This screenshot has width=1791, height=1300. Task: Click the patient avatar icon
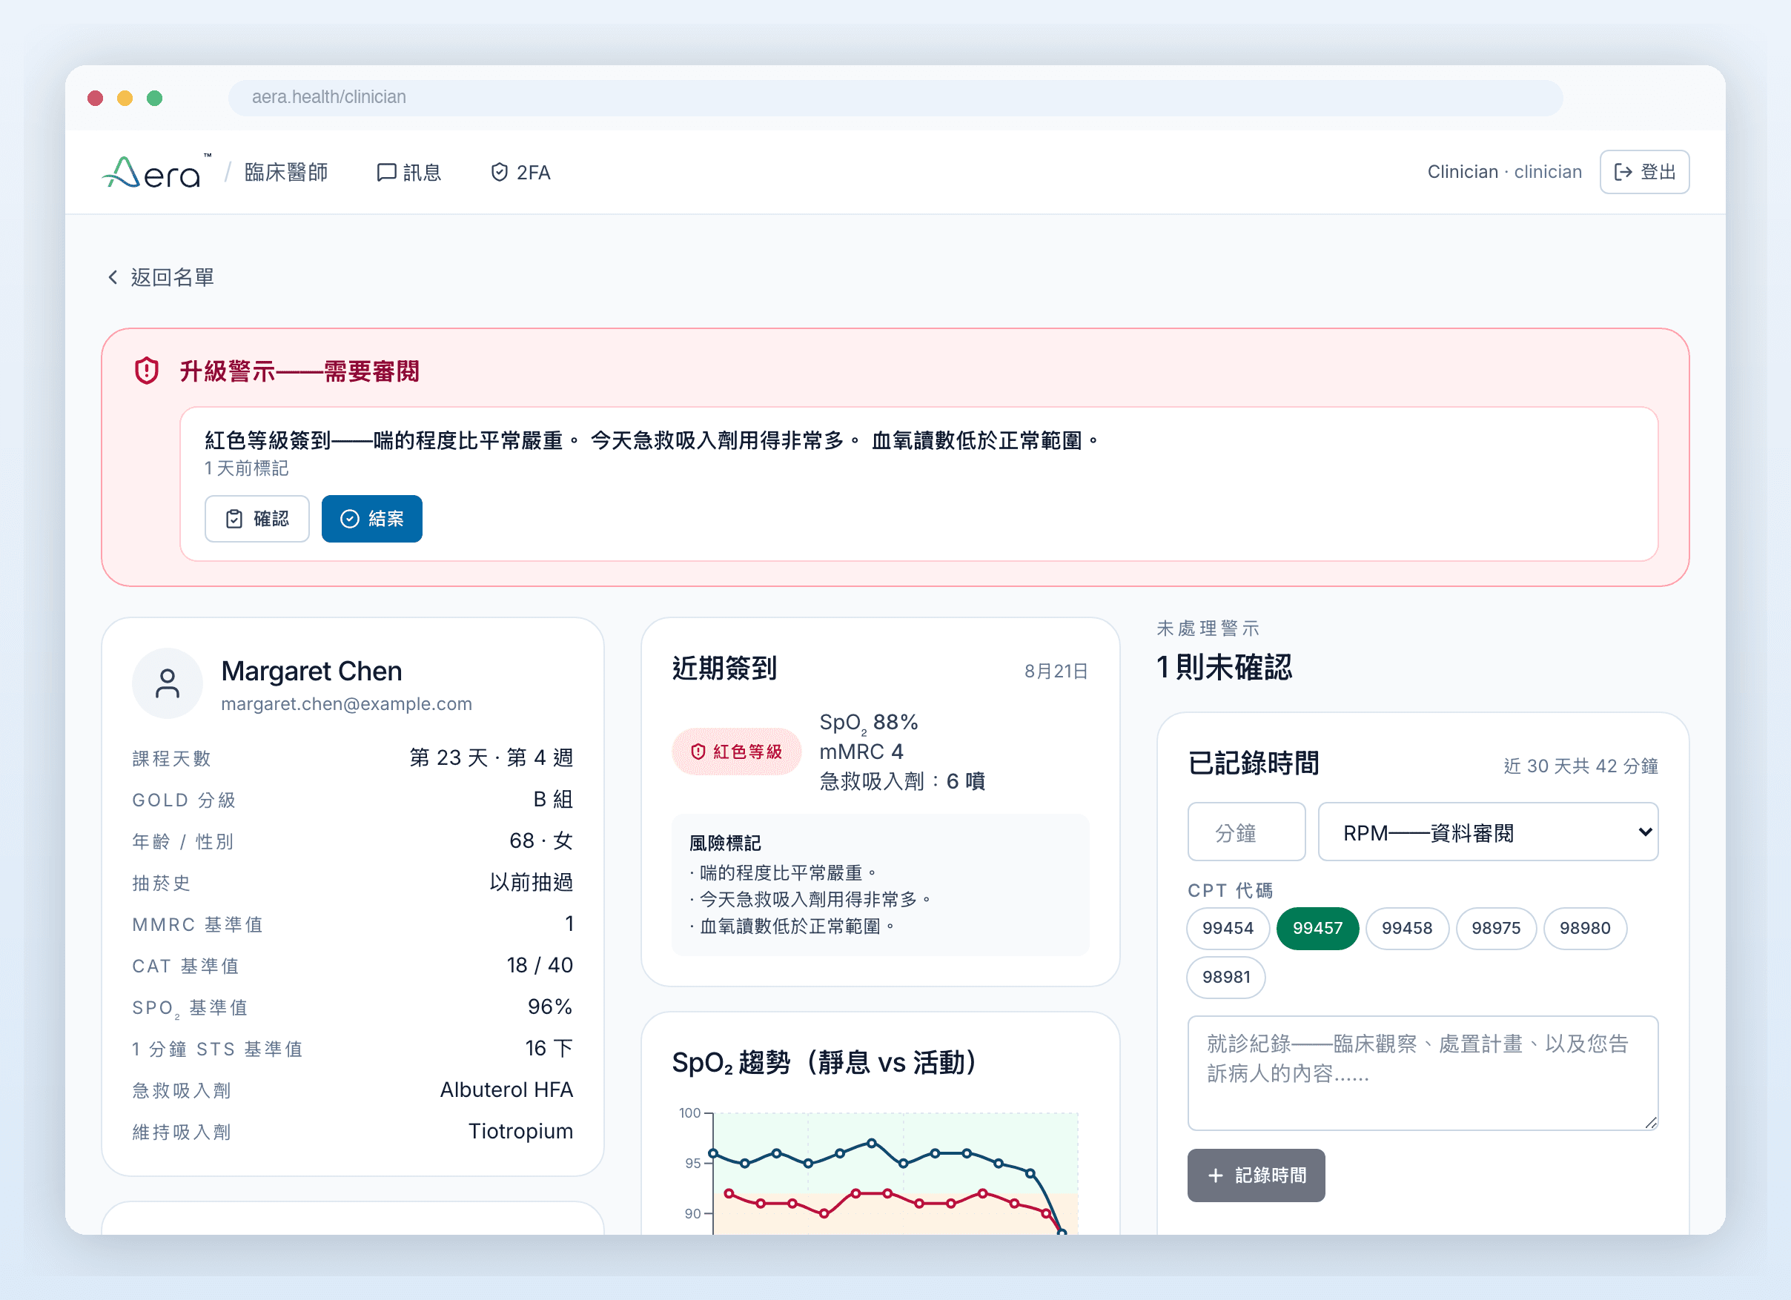point(168,683)
